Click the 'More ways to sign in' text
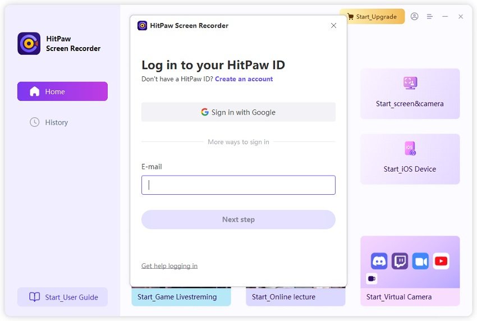This screenshot has width=477, height=321. [238, 142]
